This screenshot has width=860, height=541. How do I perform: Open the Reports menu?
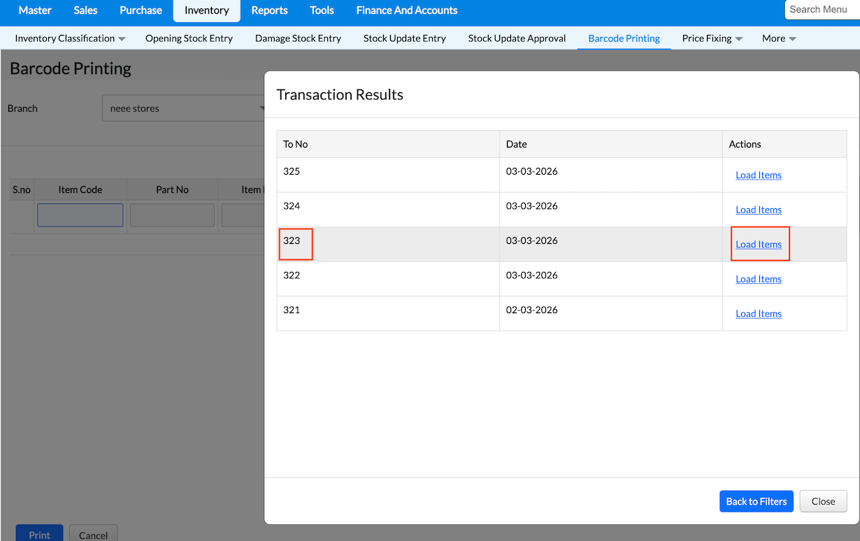tap(269, 10)
